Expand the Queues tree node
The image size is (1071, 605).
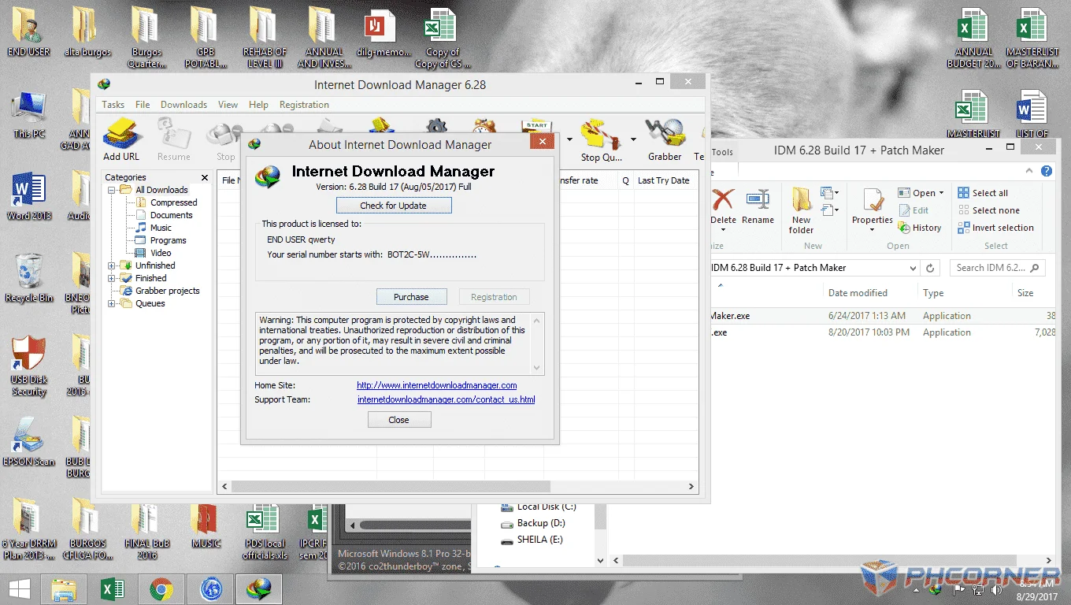pos(112,303)
